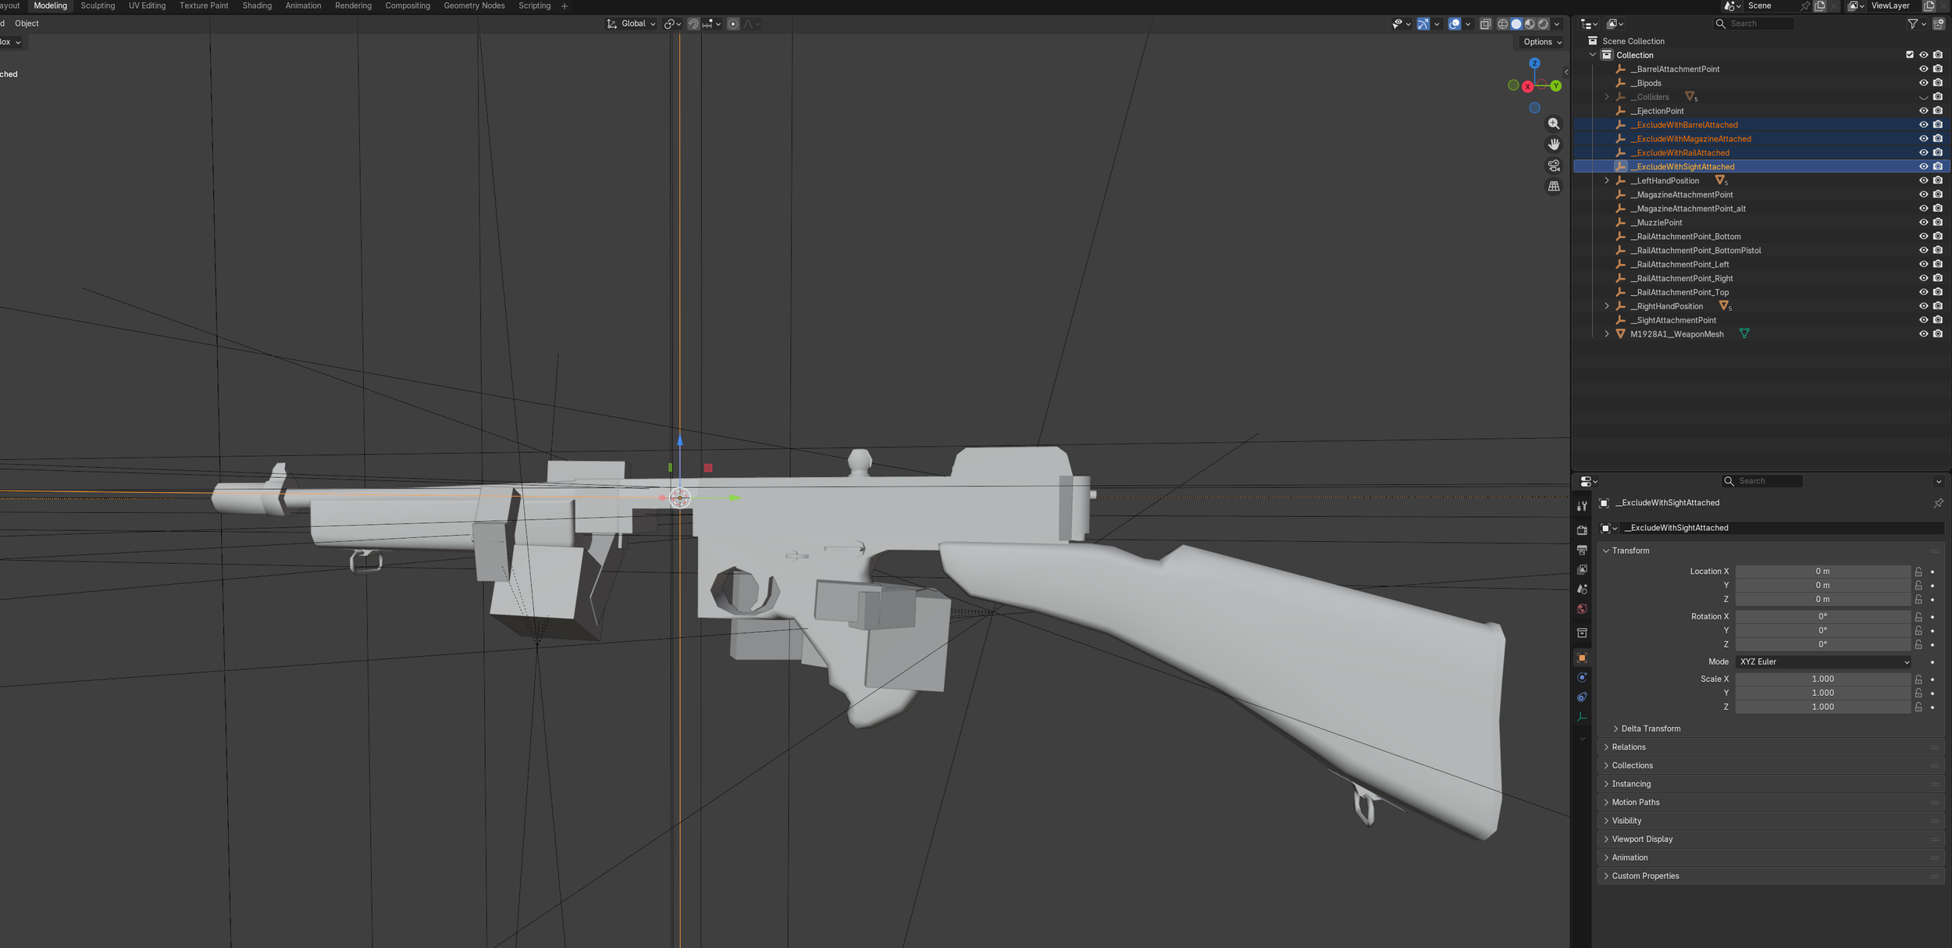The image size is (1952, 948).
Task: Select wireframe viewport shading mode
Action: pyautogui.click(x=1502, y=24)
